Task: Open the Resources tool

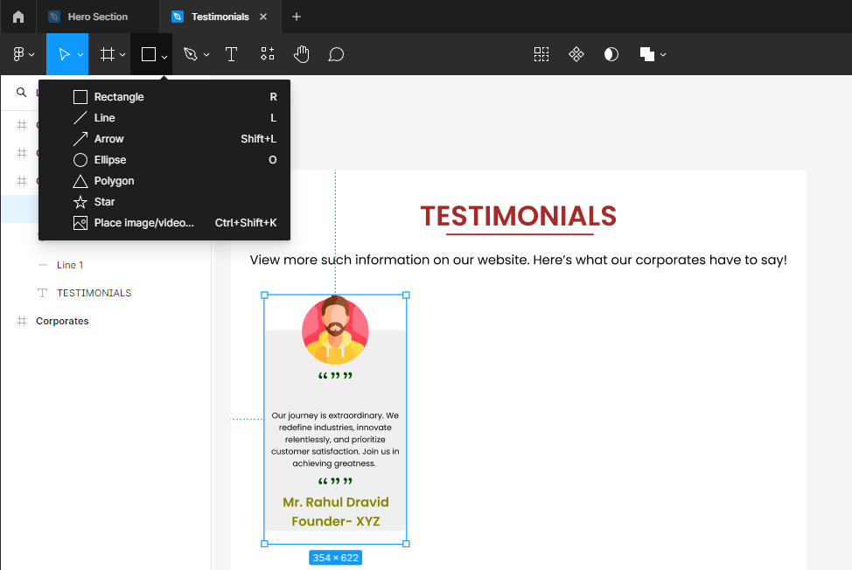Action: [268, 53]
